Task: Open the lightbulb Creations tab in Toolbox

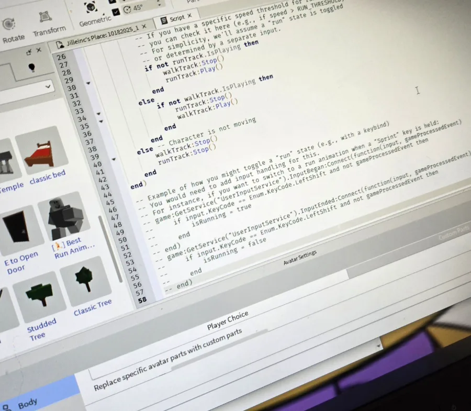Action: (x=31, y=68)
